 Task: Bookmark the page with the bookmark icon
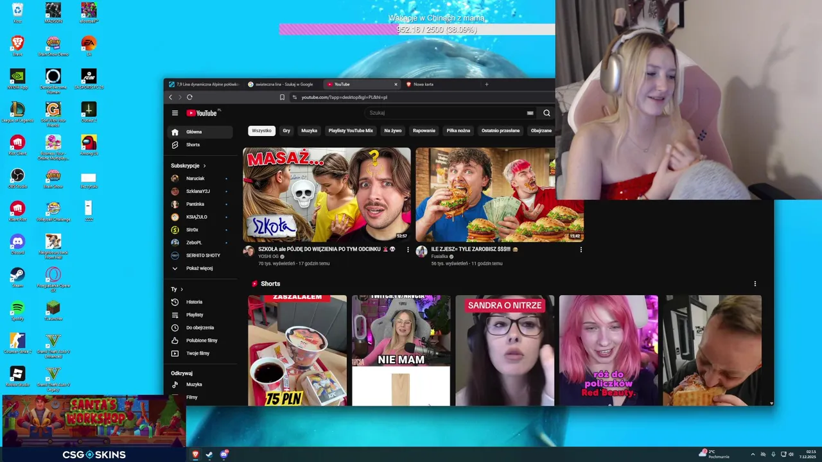[282, 97]
